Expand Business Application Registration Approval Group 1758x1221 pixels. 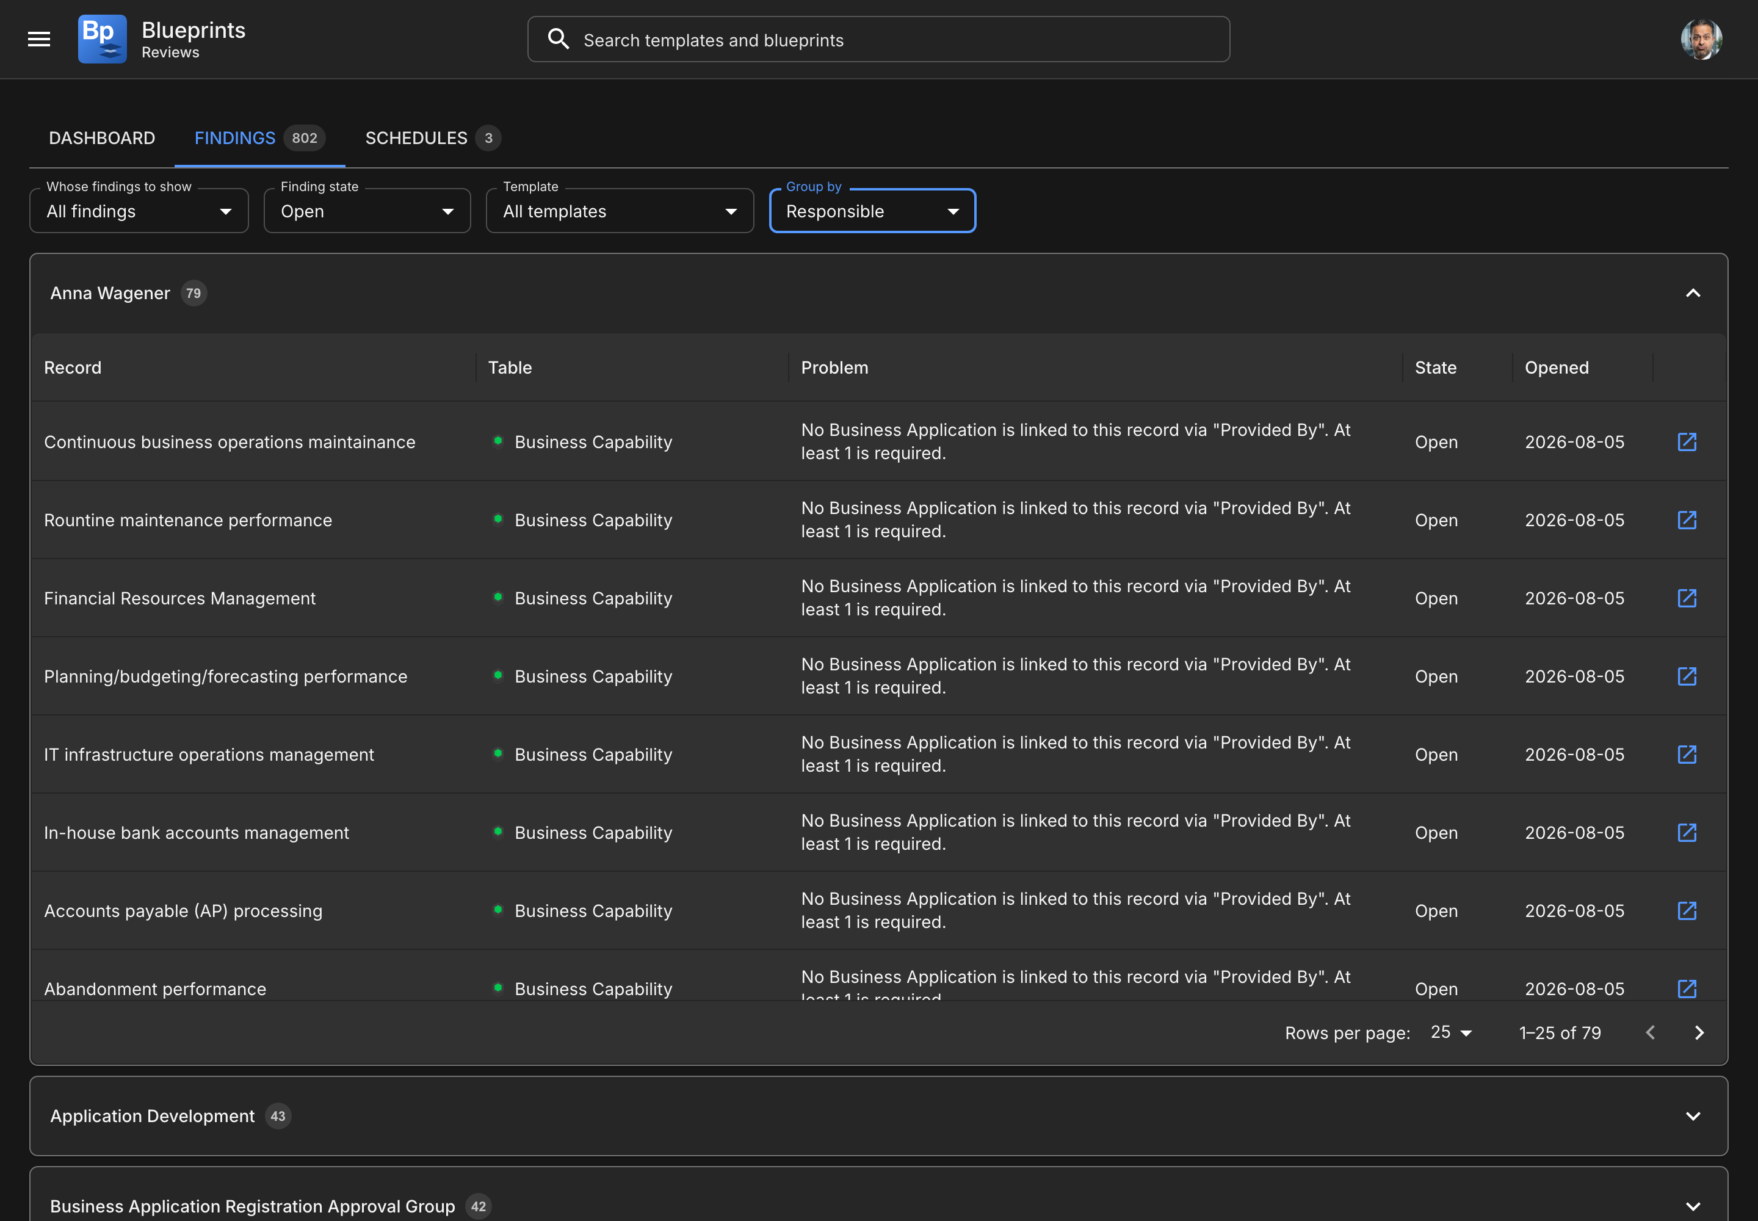pyautogui.click(x=1693, y=1206)
